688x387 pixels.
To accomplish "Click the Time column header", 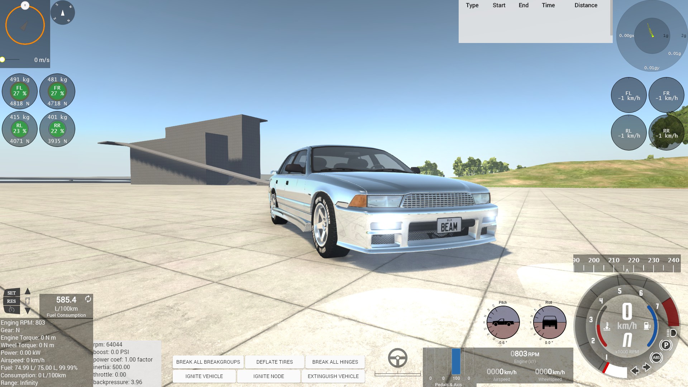I will coord(548,5).
